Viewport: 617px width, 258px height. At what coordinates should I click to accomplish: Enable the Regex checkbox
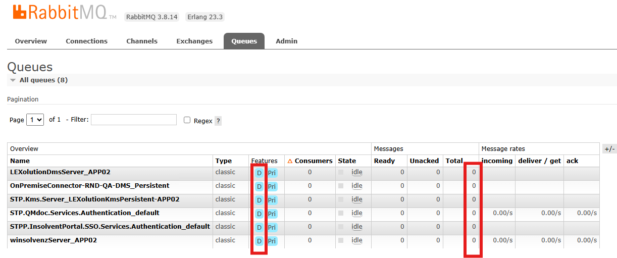[187, 120]
